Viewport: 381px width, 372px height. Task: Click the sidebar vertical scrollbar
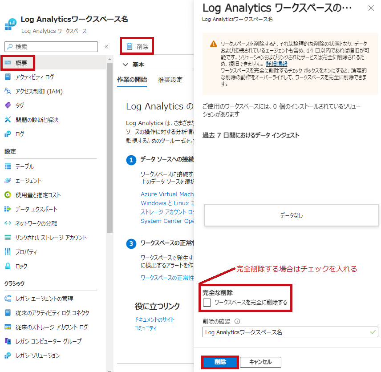(109, 148)
